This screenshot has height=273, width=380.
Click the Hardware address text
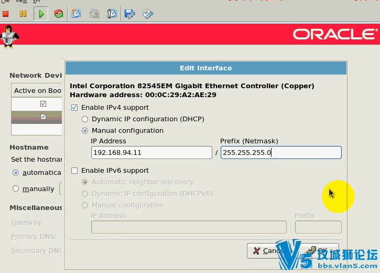tap(143, 95)
